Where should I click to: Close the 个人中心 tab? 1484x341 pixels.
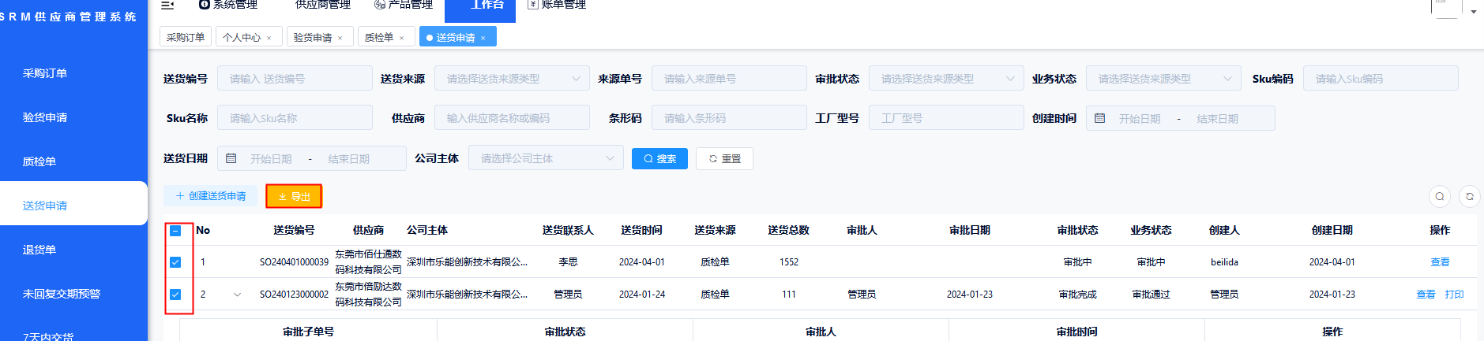[269, 38]
